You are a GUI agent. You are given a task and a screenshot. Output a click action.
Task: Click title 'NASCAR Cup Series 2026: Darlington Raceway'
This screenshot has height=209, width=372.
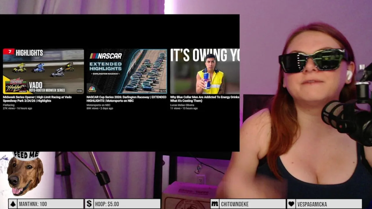(126, 99)
